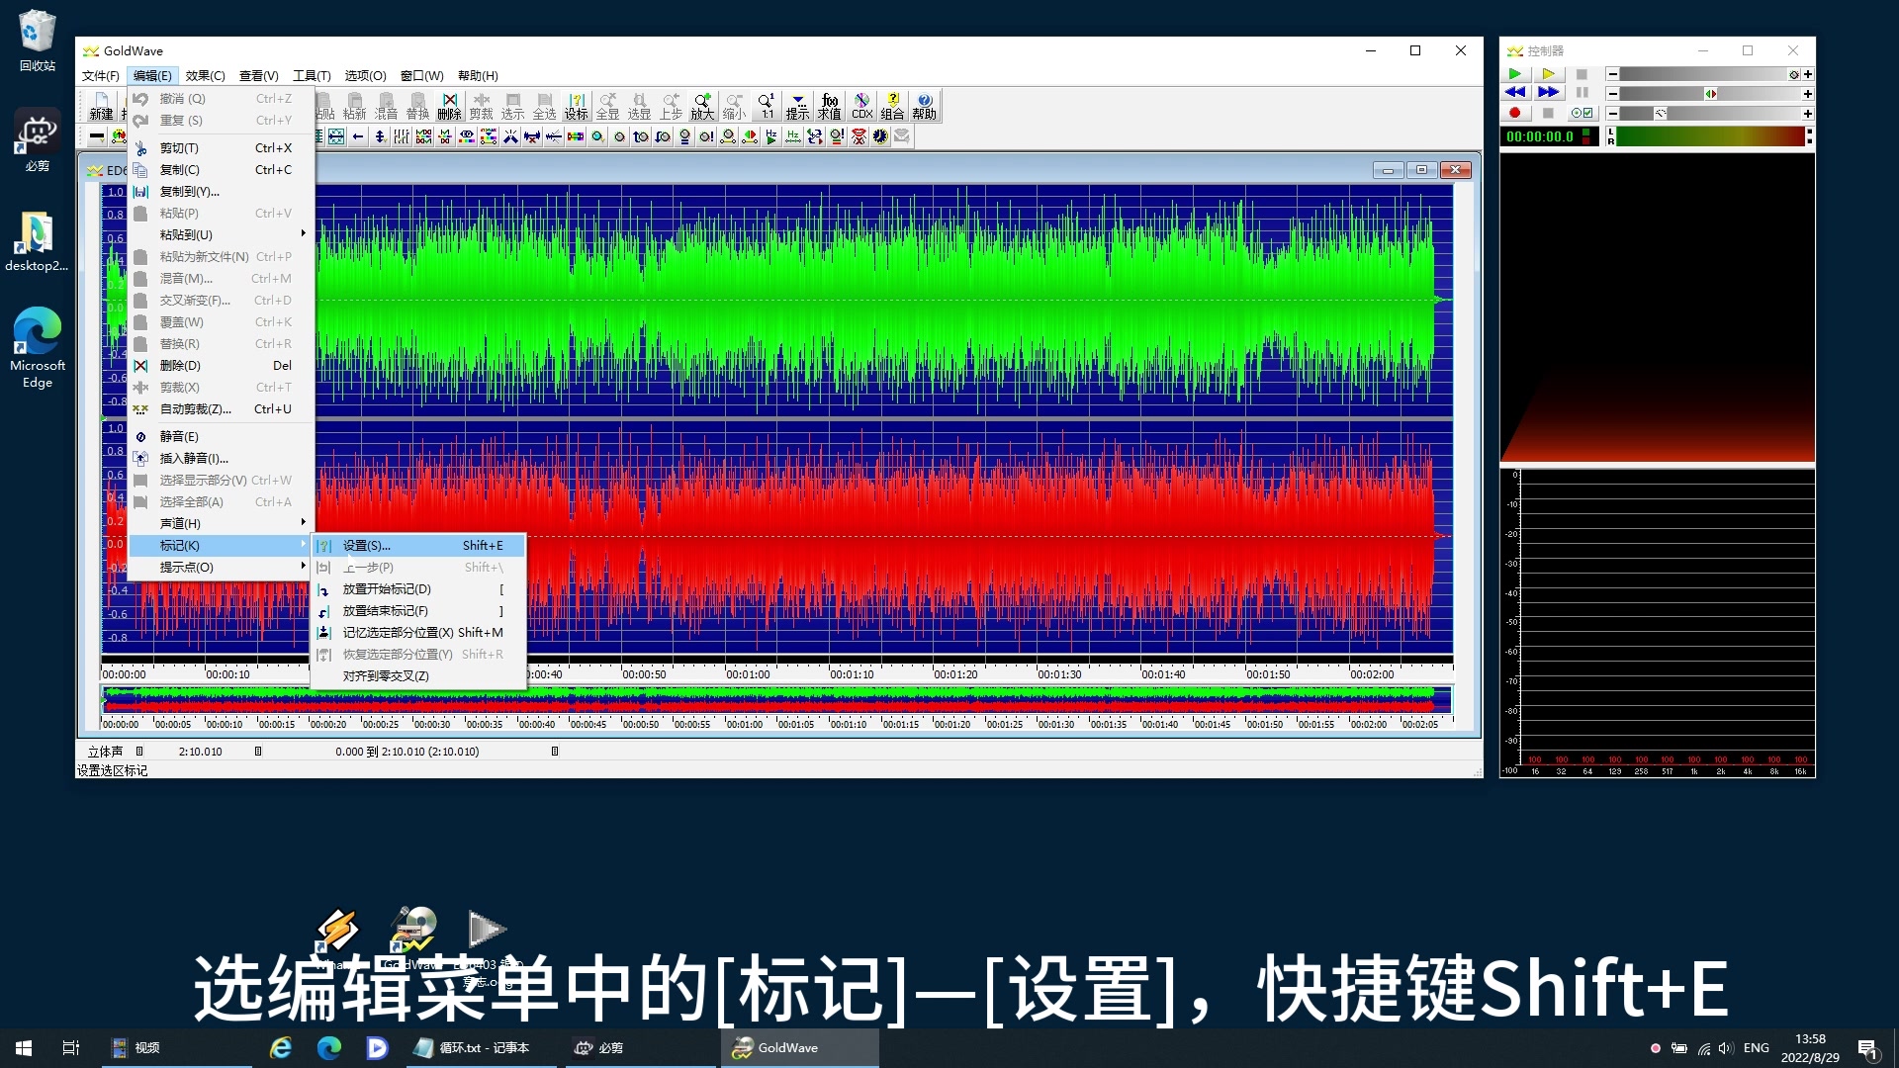This screenshot has height=1068, width=1899.
Task: Expand the 粘贴到(U) submenu arrow
Action: tap(303, 234)
